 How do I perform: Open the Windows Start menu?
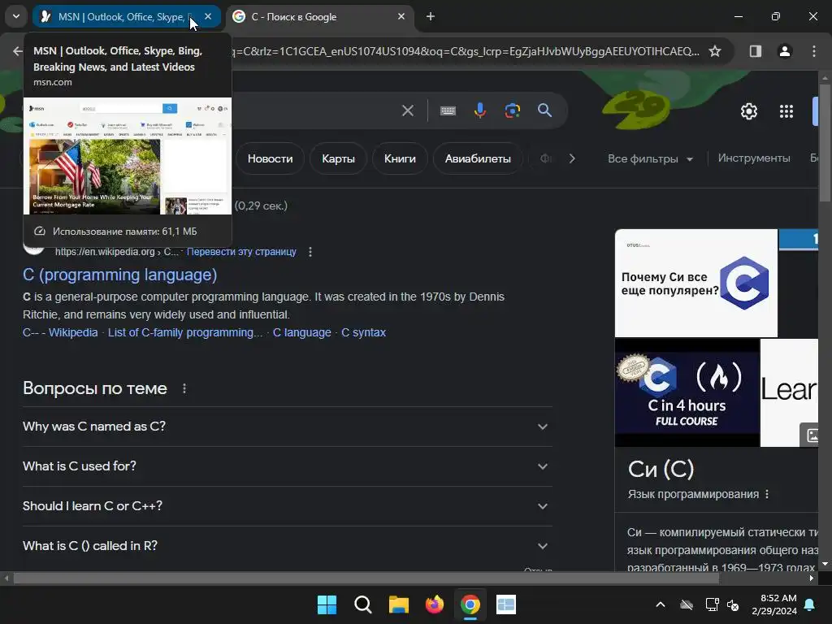[327, 604]
